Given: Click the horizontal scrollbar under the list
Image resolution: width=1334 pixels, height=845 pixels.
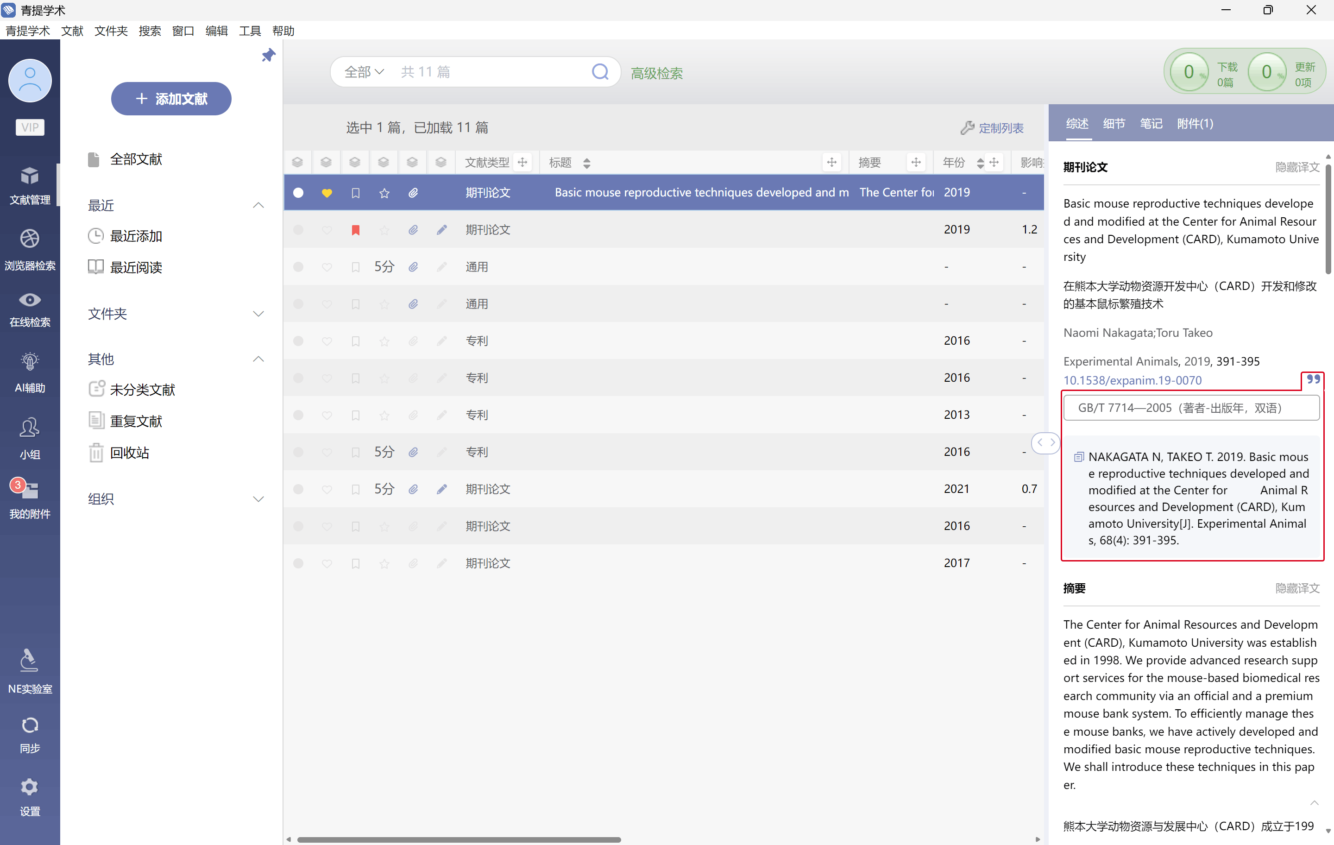Looking at the screenshot, I should click(458, 839).
